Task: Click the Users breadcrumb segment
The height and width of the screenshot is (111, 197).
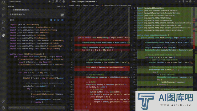Action: (x=71, y=6)
